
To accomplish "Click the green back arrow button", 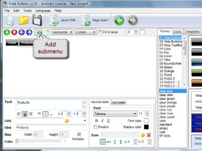I will coord(119,21).
